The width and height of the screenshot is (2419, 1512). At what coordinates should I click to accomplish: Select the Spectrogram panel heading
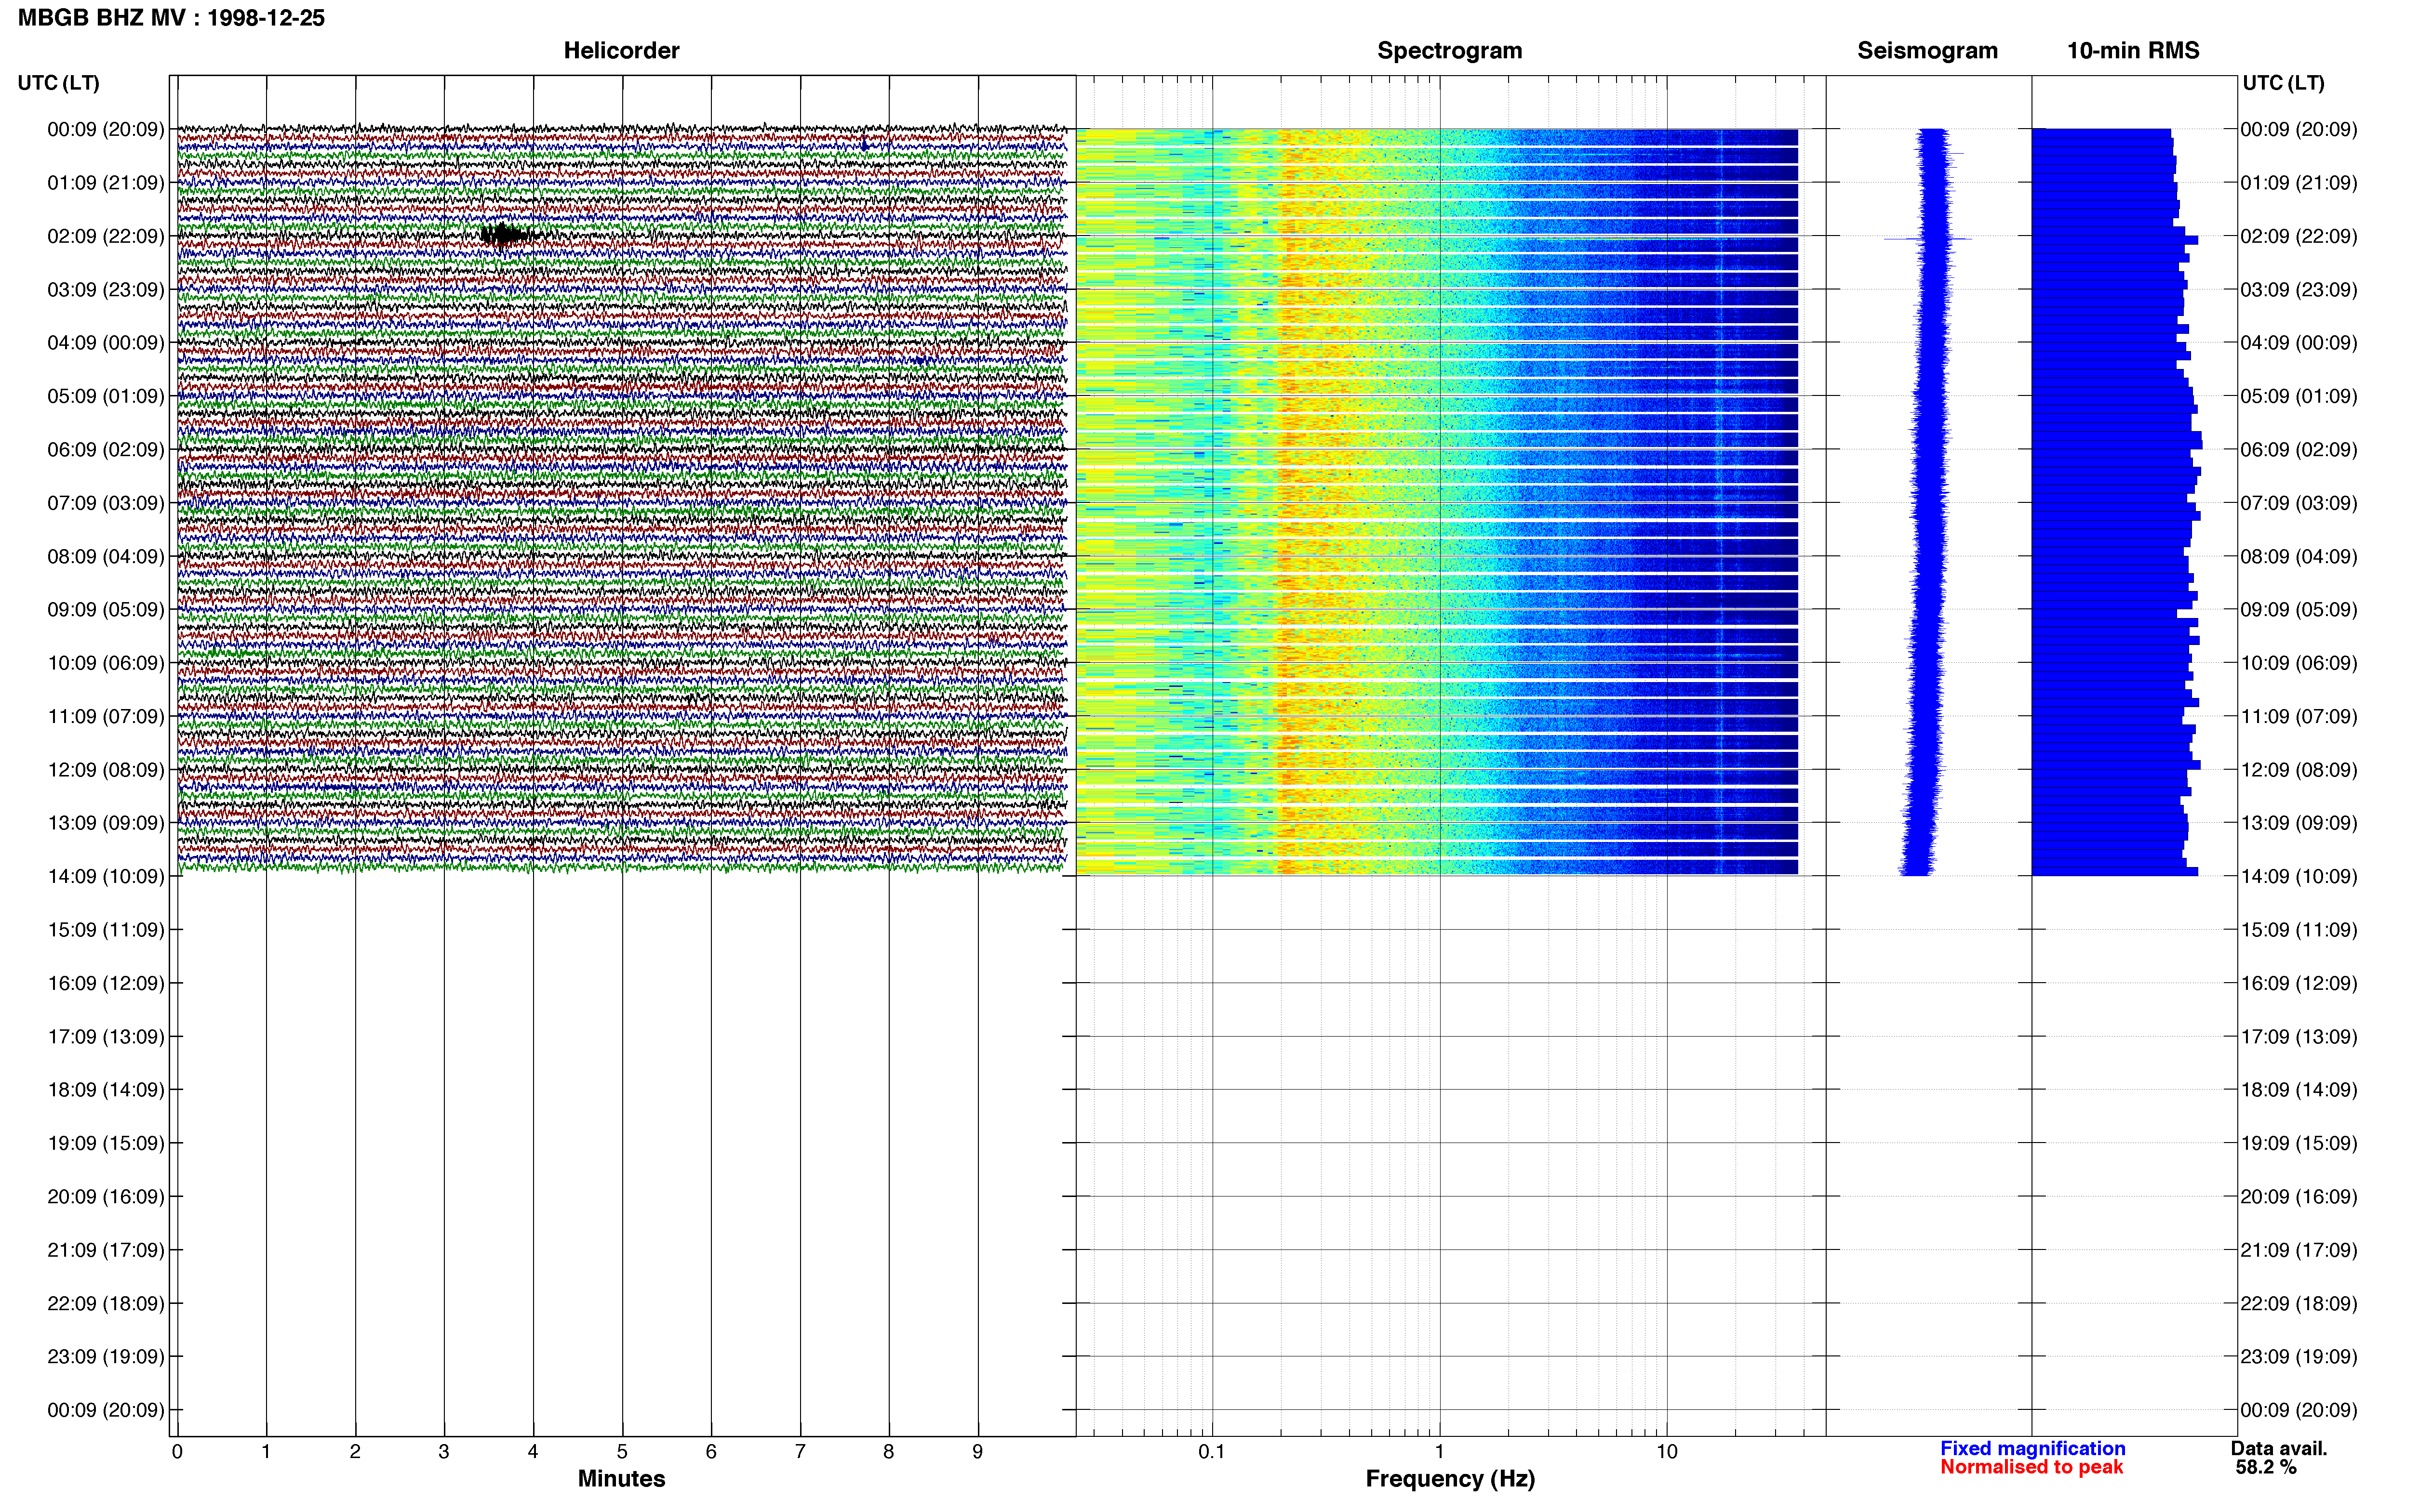coord(1450,51)
